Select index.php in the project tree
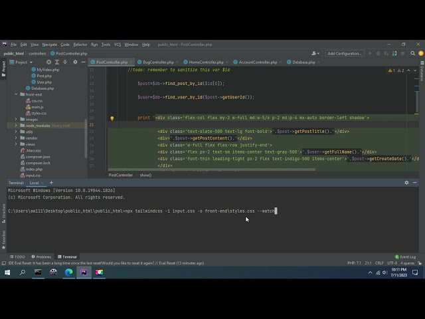 pyautogui.click(x=31, y=169)
